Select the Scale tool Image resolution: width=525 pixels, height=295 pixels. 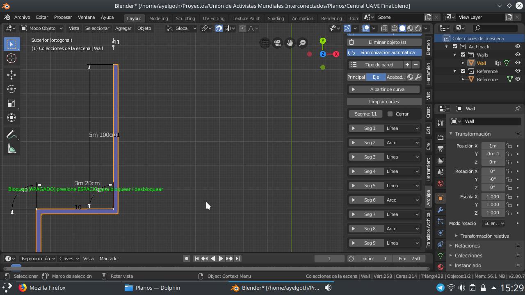click(x=11, y=103)
